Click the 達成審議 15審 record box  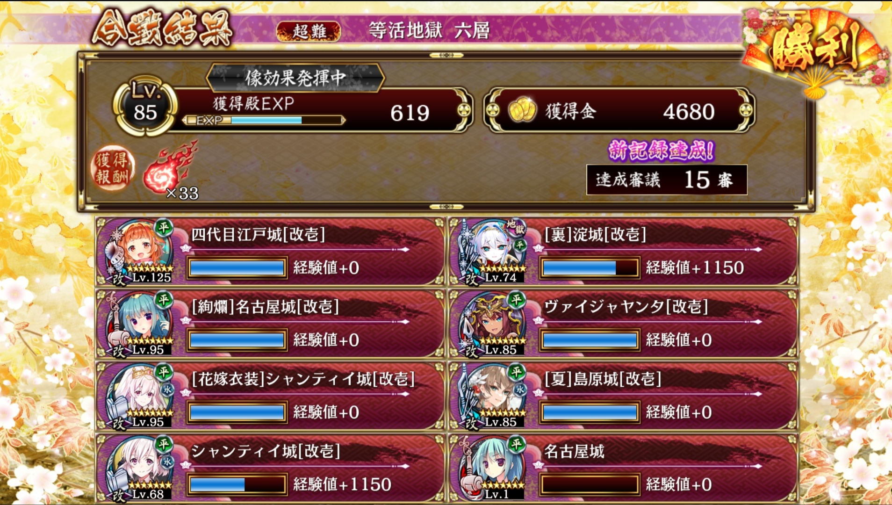coord(667,180)
